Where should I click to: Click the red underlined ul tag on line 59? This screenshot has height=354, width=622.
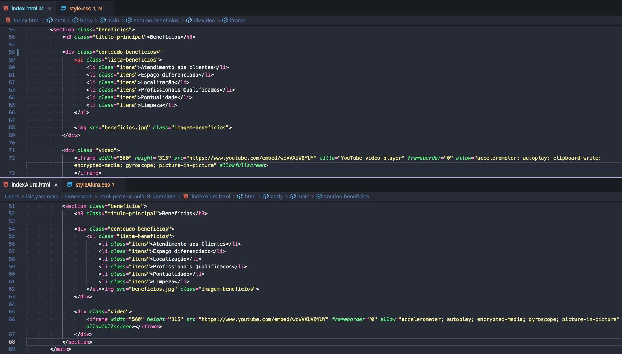79,60
